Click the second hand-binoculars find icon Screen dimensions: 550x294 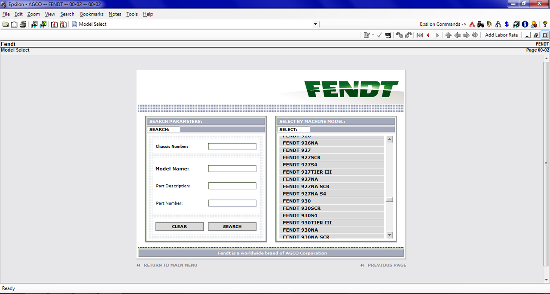coord(408,35)
